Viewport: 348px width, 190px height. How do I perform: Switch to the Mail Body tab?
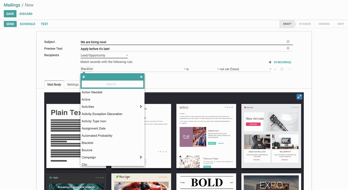point(54,84)
